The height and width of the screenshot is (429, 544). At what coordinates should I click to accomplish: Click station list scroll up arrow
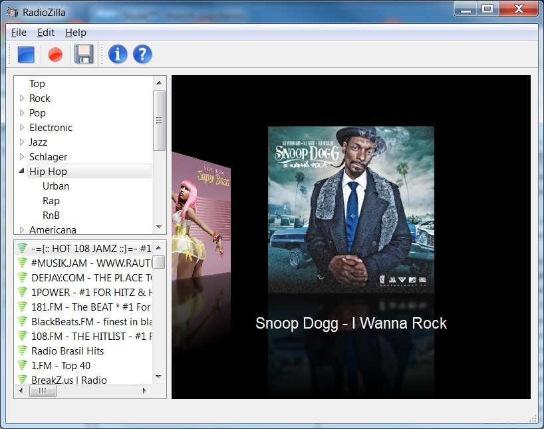159,248
